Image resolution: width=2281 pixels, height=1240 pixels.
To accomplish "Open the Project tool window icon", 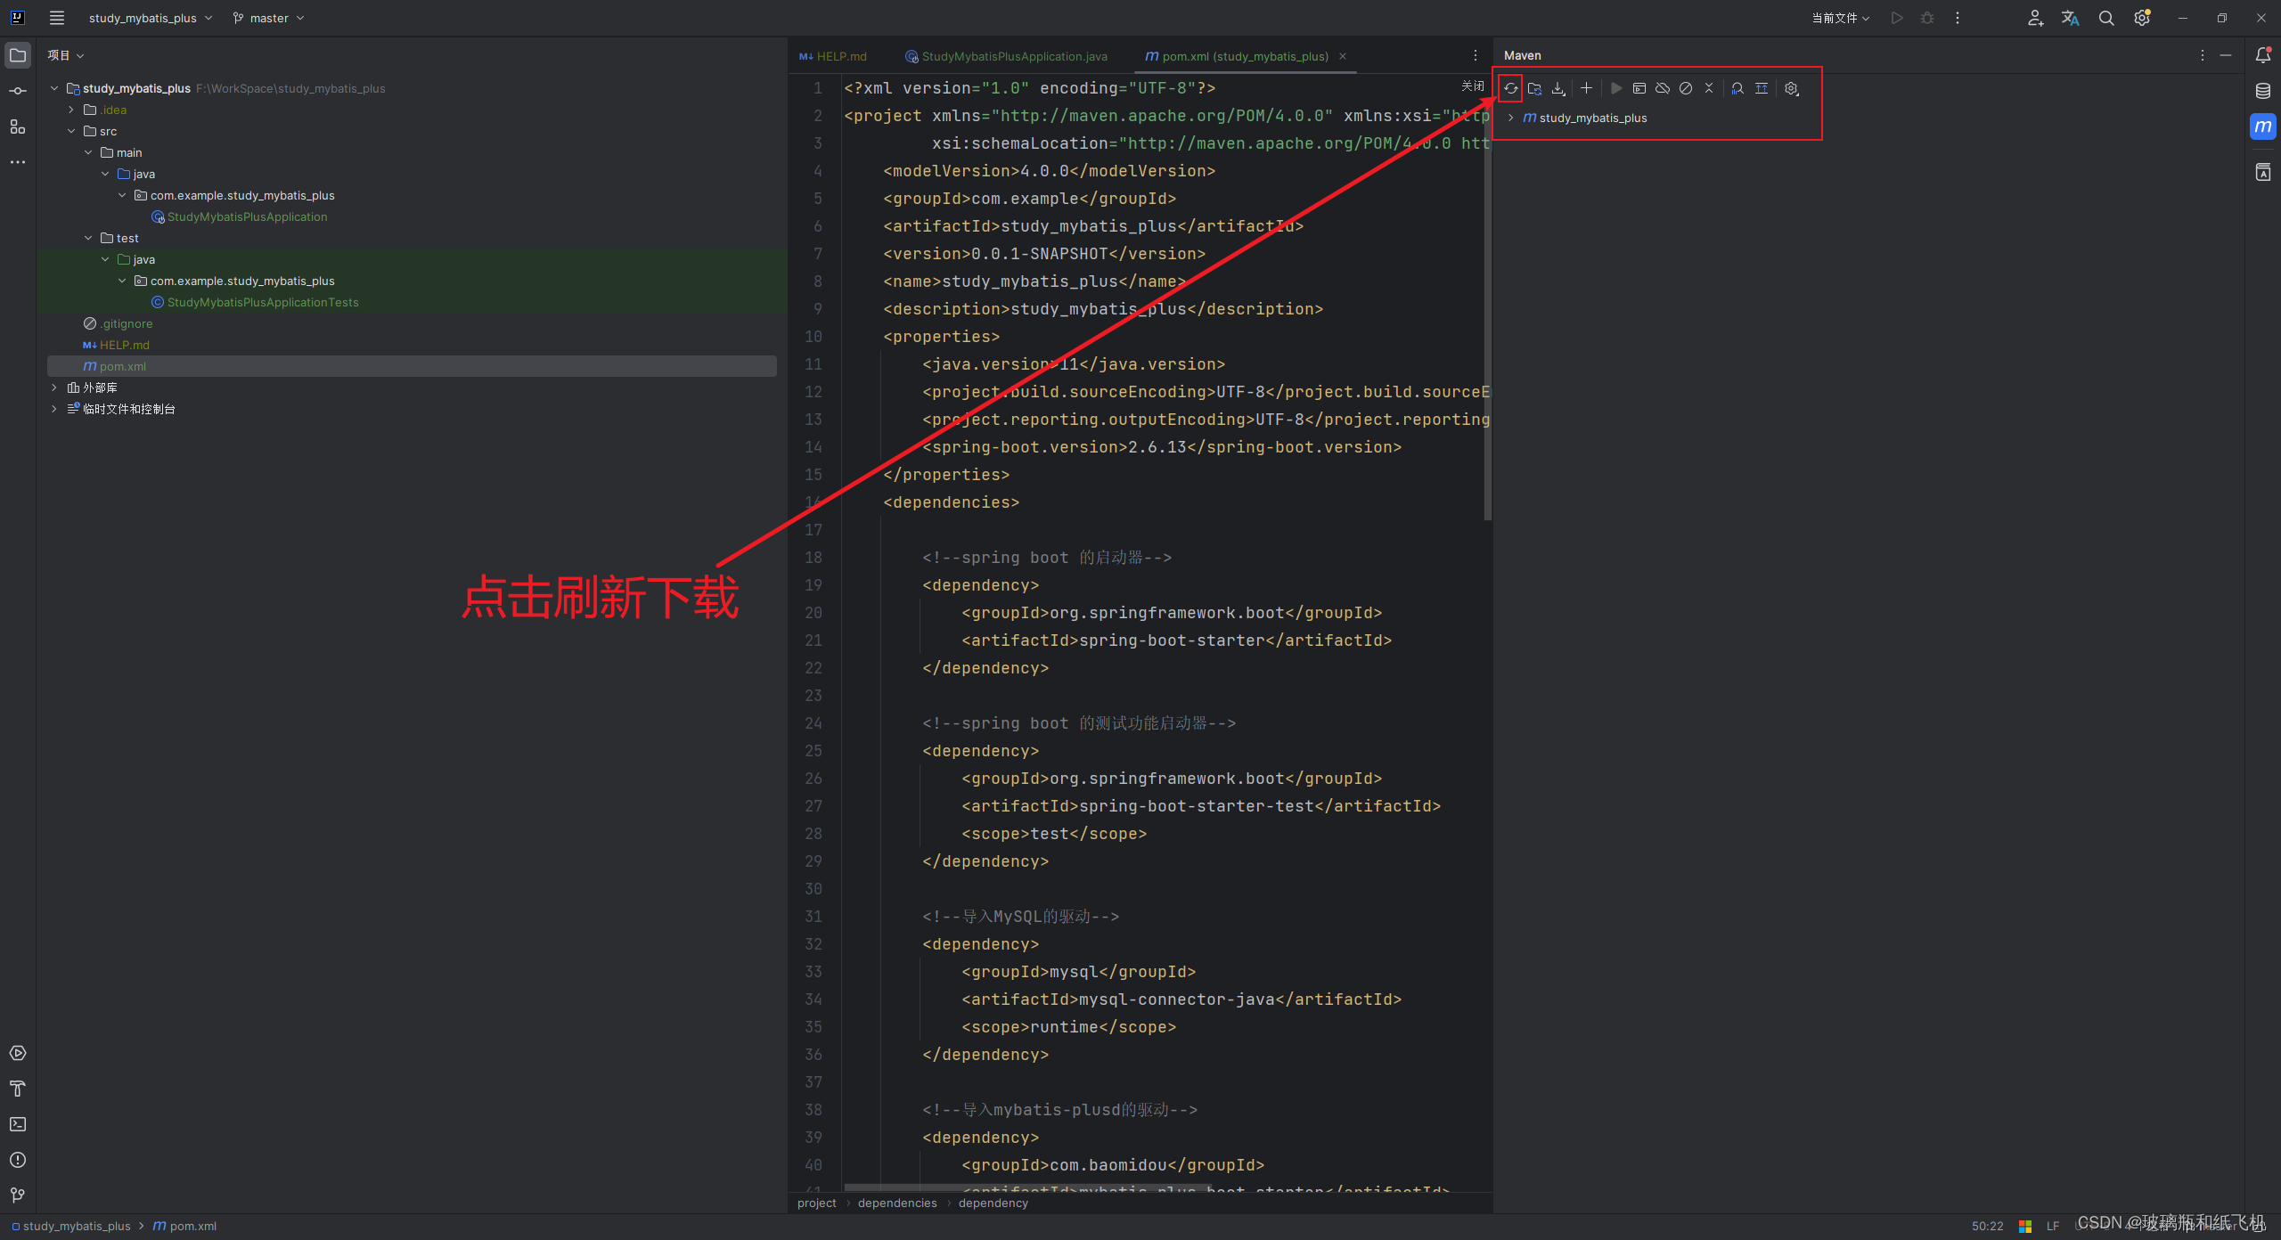I will tap(18, 55).
